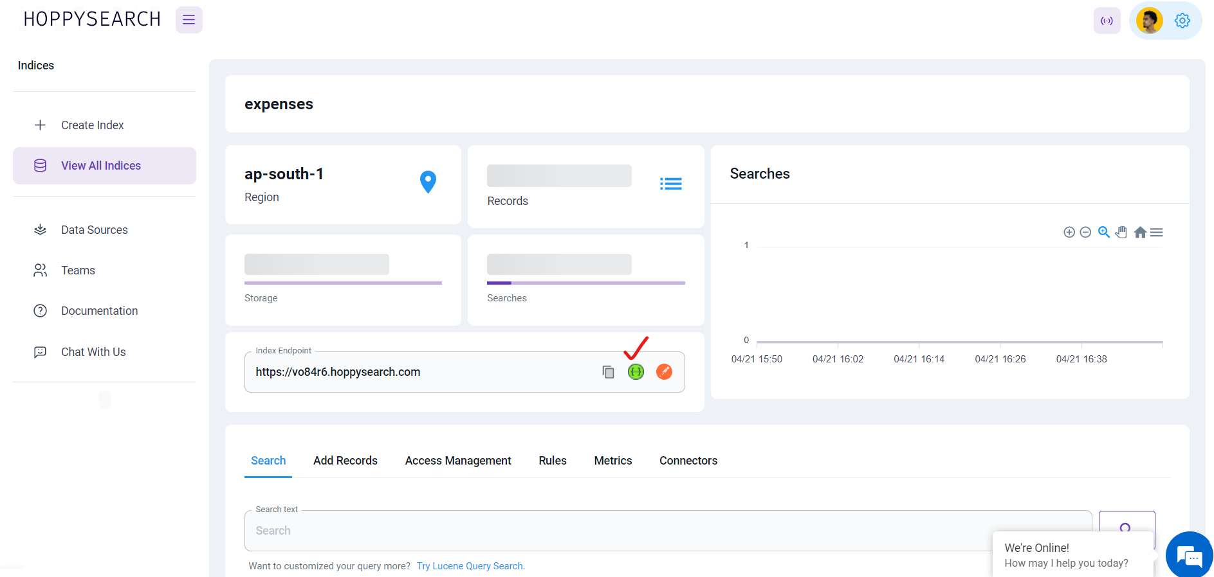Open the live chat widget button
Viewport: 1214px width, 577px height.
click(x=1189, y=555)
